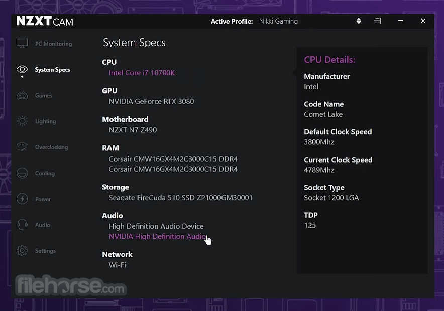This screenshot has height=311, width=444.
Task: Click the RAM section heading
Action: 110,148
